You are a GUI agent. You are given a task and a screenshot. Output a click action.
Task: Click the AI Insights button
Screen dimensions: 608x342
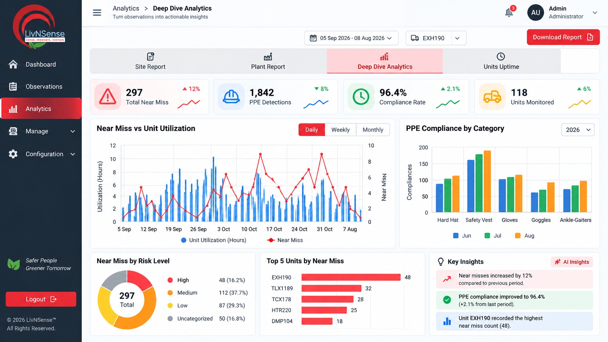coord(572,262)
